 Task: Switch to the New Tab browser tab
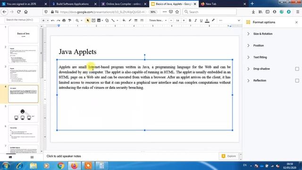[x=211, y=4]
